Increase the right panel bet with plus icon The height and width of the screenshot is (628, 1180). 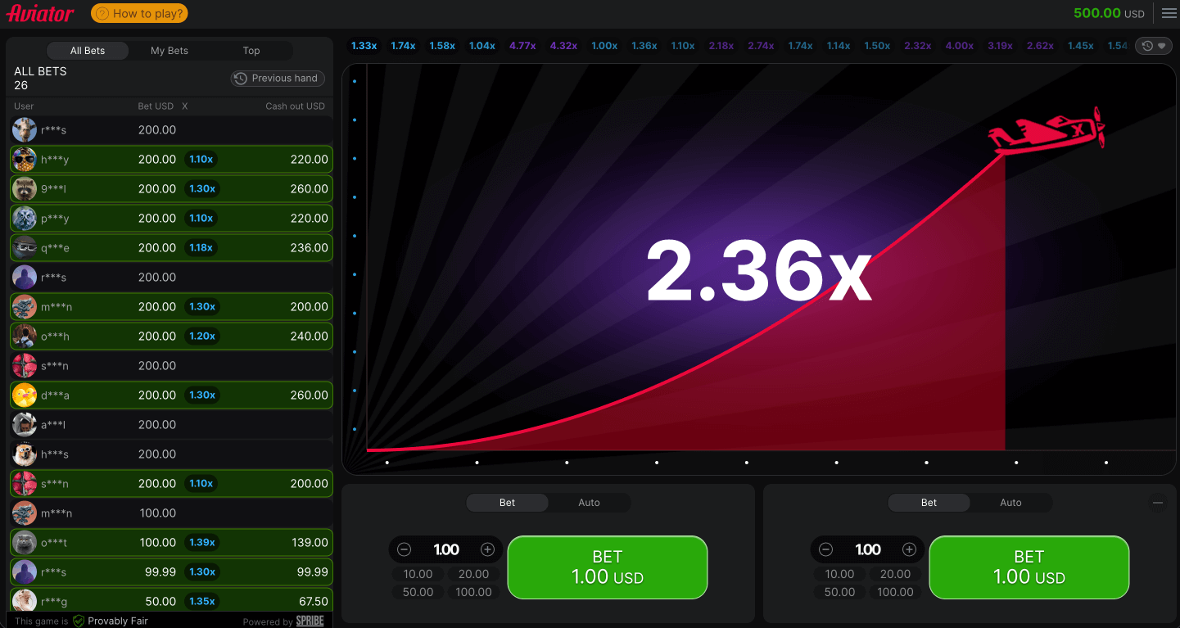point(910,549)
